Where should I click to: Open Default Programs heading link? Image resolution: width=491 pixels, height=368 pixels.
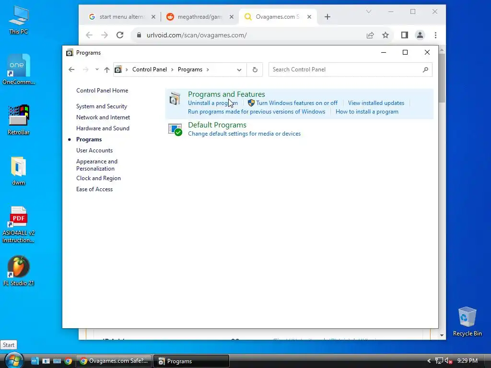coord(217,125)
